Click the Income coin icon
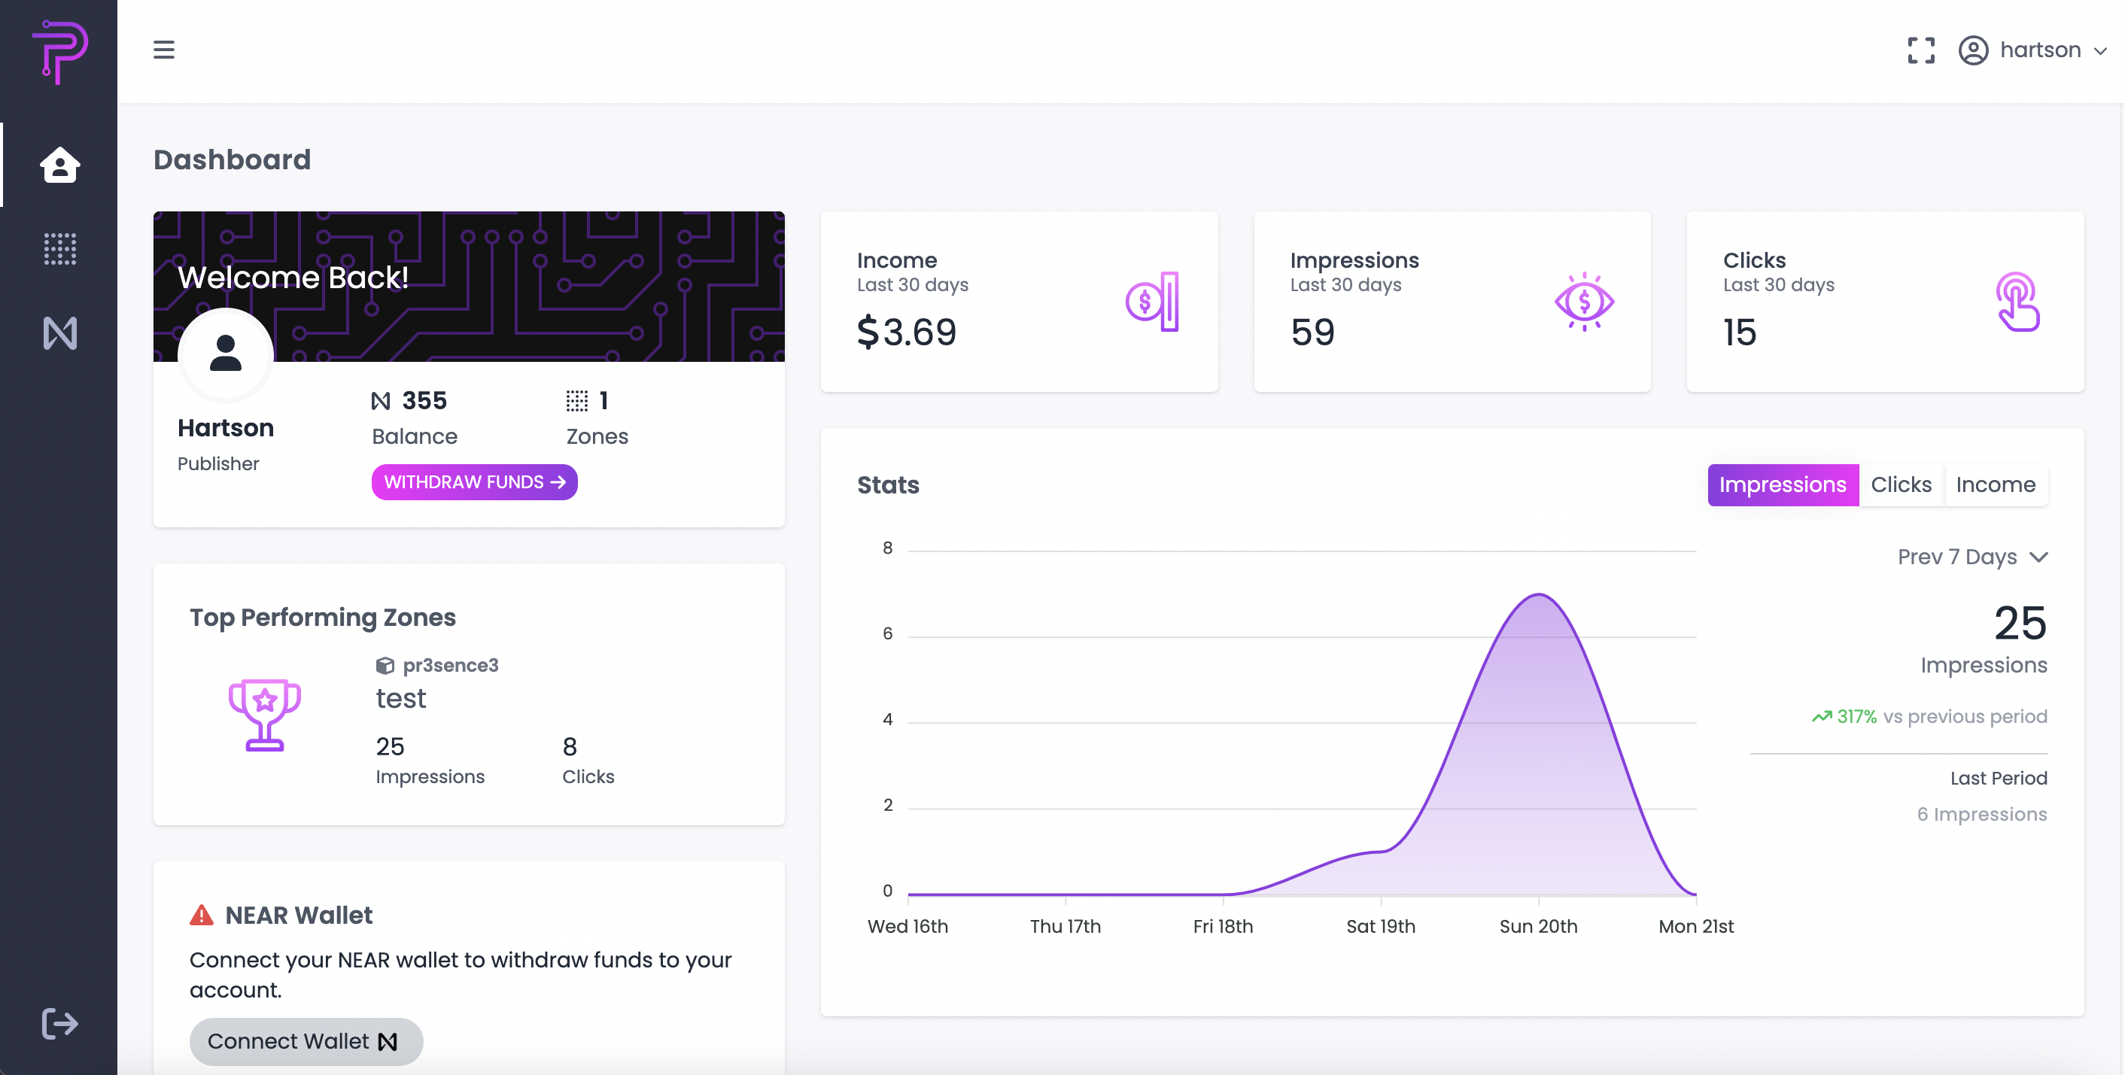 (x=1152, y=302)
